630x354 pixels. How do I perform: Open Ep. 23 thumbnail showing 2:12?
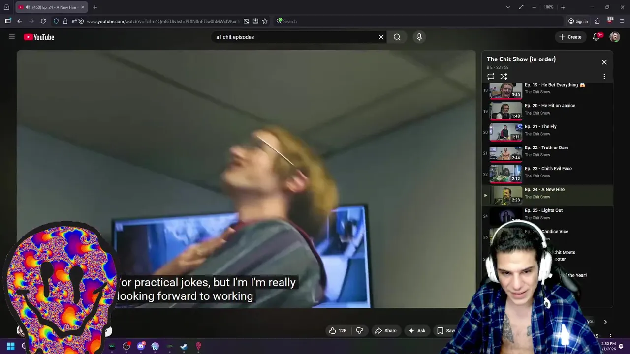[505, 174]
